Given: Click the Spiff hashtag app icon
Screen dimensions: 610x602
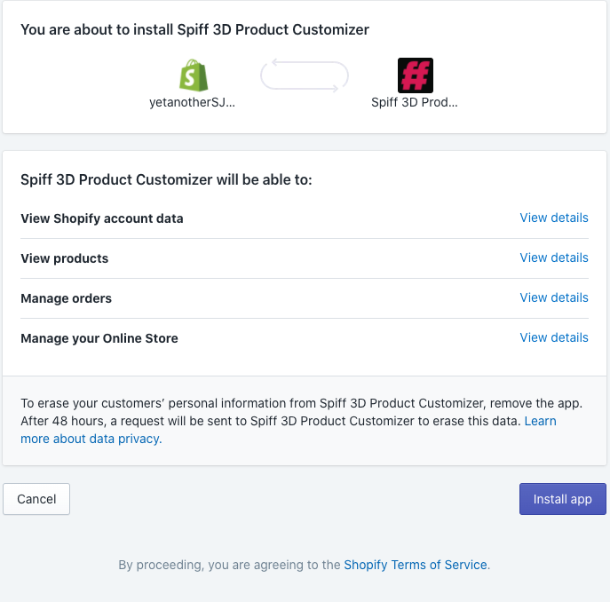Looking at the screenshot, I should (415, 75).
